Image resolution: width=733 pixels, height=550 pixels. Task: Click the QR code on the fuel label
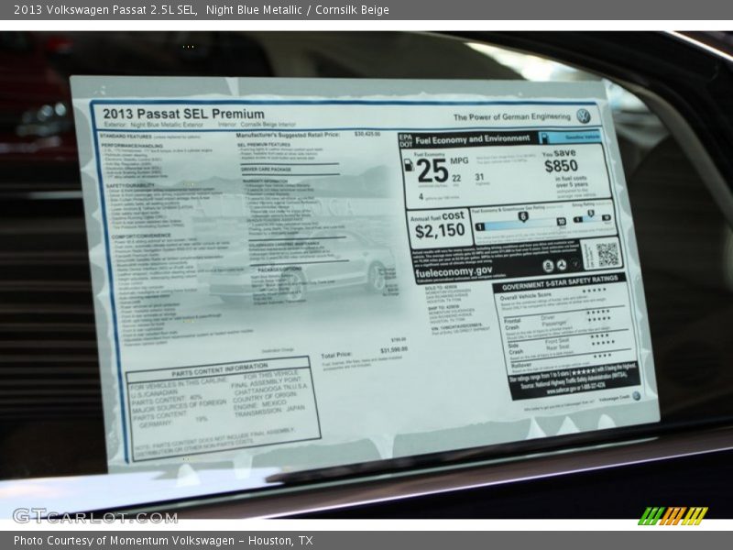(x=607, y=255)
